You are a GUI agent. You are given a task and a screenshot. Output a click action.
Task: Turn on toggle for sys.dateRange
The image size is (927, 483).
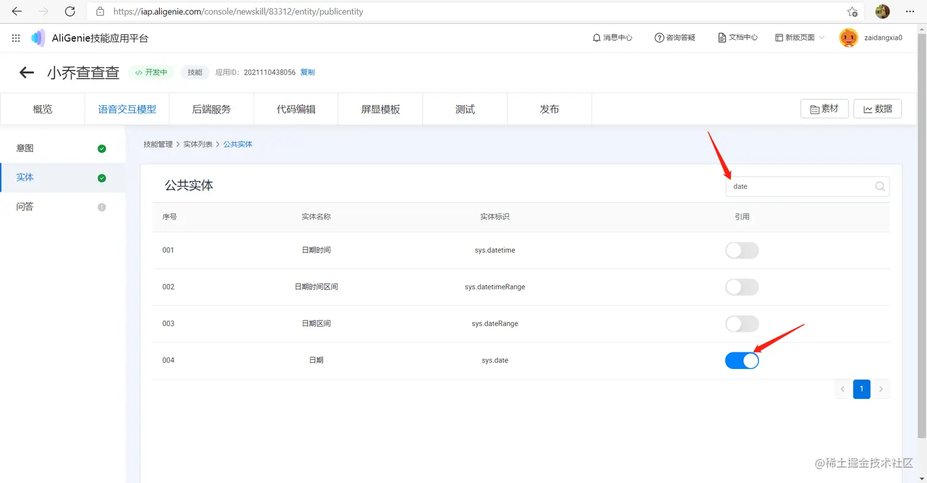pyautogui.click(x=742, y=324)
